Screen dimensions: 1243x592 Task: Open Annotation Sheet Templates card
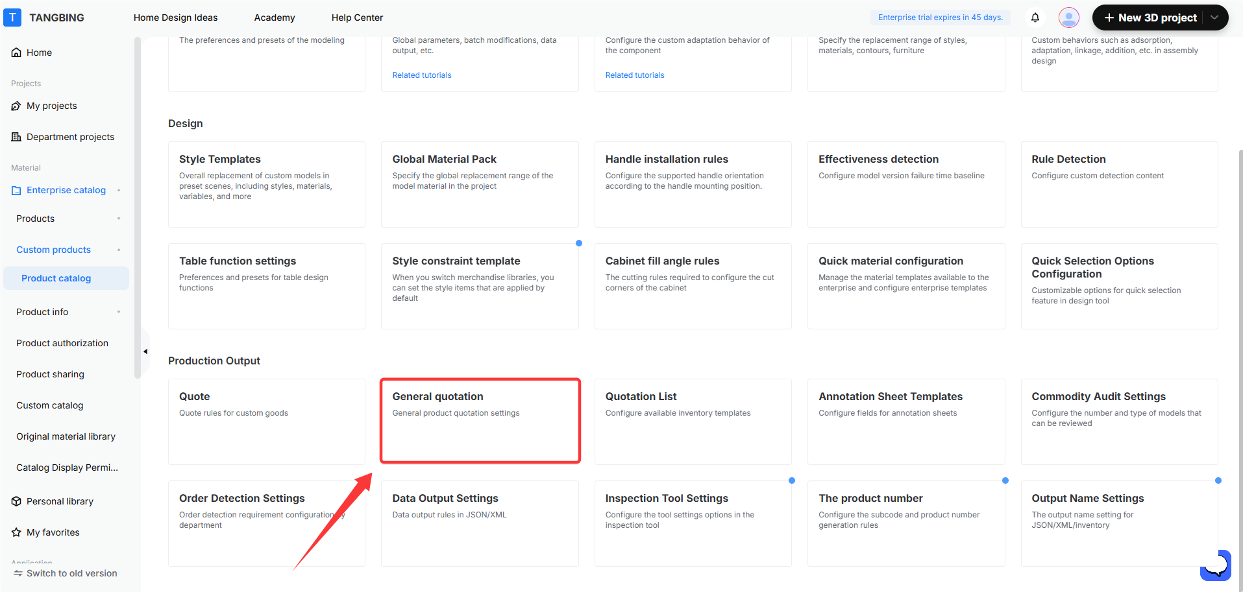(x=906, y=421)
